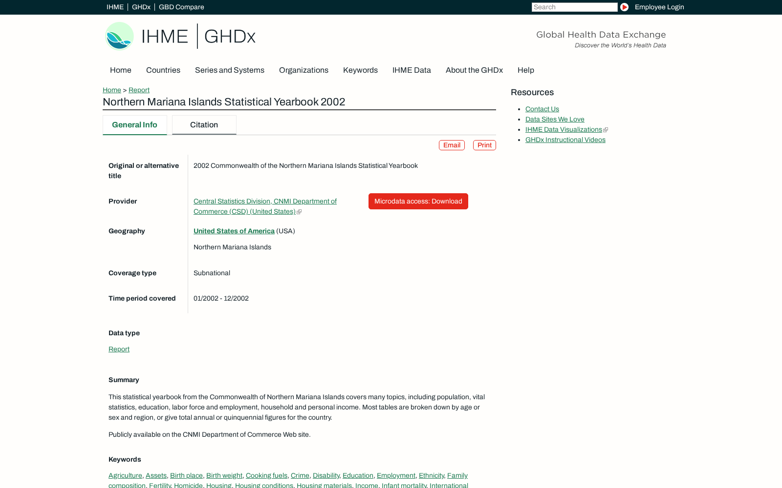Open Data Sites We Love link
This screenshot has width=782, height=488.
[555, 119]
